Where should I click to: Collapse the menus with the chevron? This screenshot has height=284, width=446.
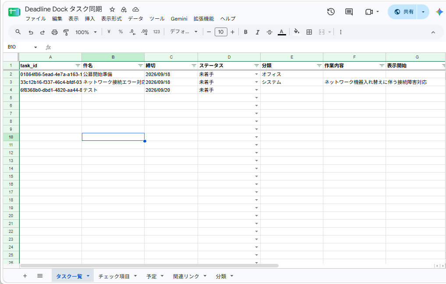(x=433, y=32)
